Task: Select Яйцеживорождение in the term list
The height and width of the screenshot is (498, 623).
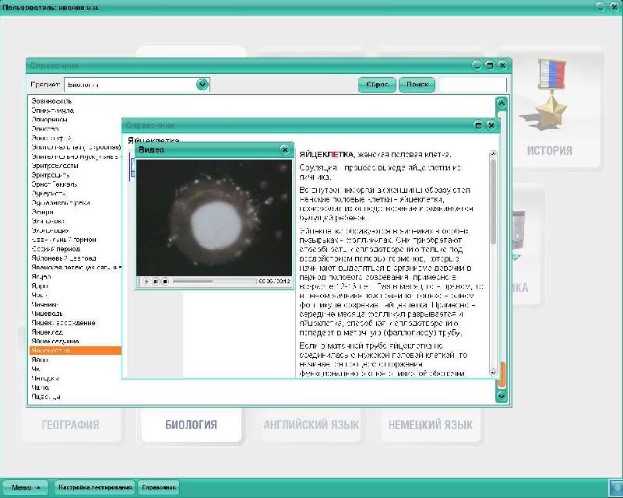Action: pyautogui.click(x=63, y=323)
